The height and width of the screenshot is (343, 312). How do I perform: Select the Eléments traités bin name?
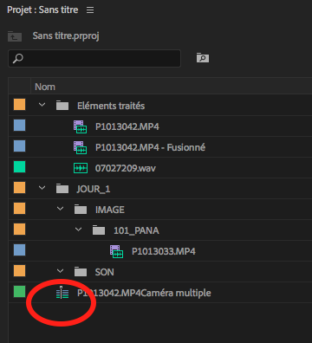pos(111,106)
